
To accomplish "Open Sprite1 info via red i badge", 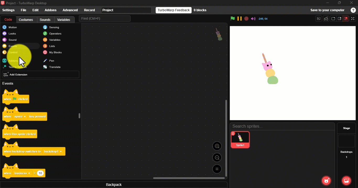I will click(233, 133).
